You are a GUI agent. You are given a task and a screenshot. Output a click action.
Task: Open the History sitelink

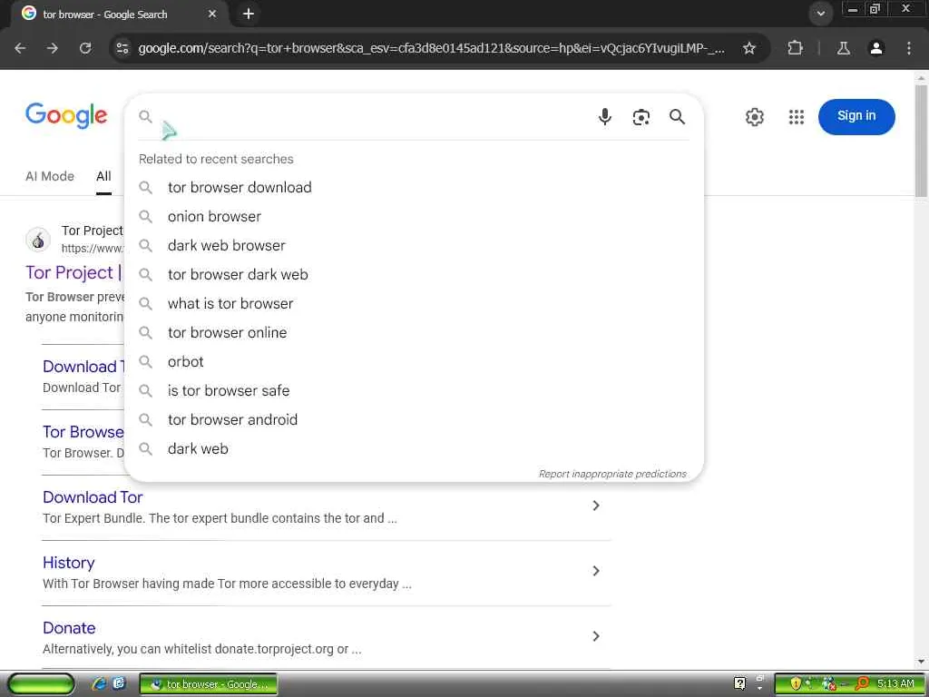[x=69, y=563]
